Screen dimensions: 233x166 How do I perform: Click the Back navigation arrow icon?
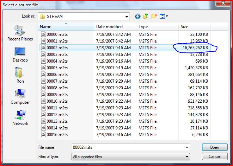[x=137, y=16]
